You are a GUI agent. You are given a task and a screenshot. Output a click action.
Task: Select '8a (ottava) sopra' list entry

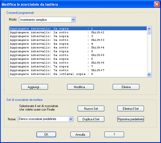[x=78, y=74]
